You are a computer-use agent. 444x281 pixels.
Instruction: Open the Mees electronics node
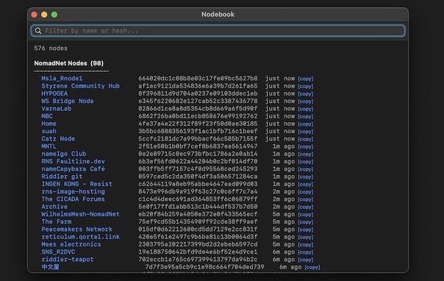71,244
